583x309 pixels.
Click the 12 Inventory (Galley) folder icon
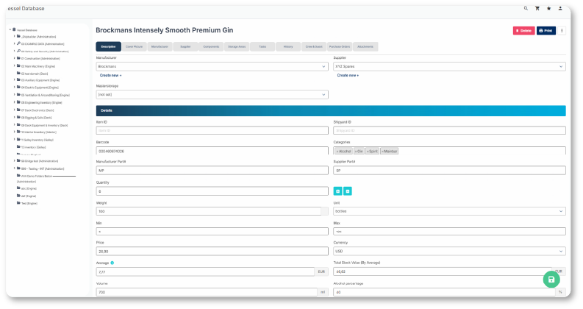click(18, 146)
